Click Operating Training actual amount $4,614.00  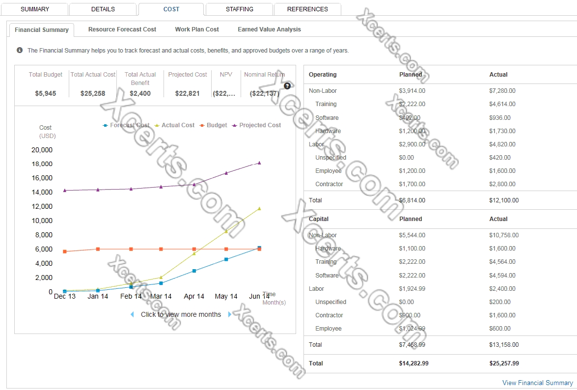(502, 104)
